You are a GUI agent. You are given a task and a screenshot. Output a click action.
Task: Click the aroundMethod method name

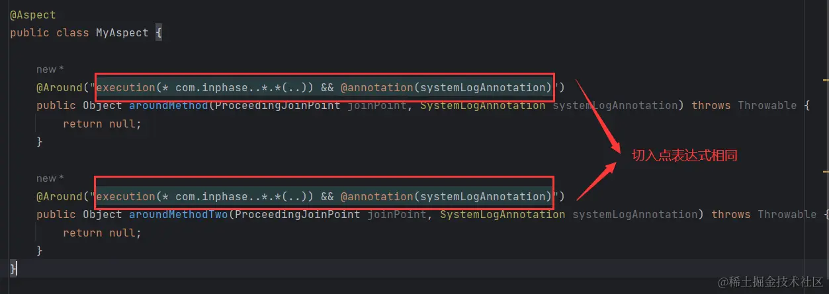[168, 106]
